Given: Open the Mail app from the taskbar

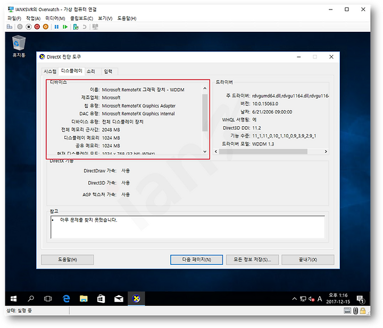Looking at the screenshot, I should (119, 298).
